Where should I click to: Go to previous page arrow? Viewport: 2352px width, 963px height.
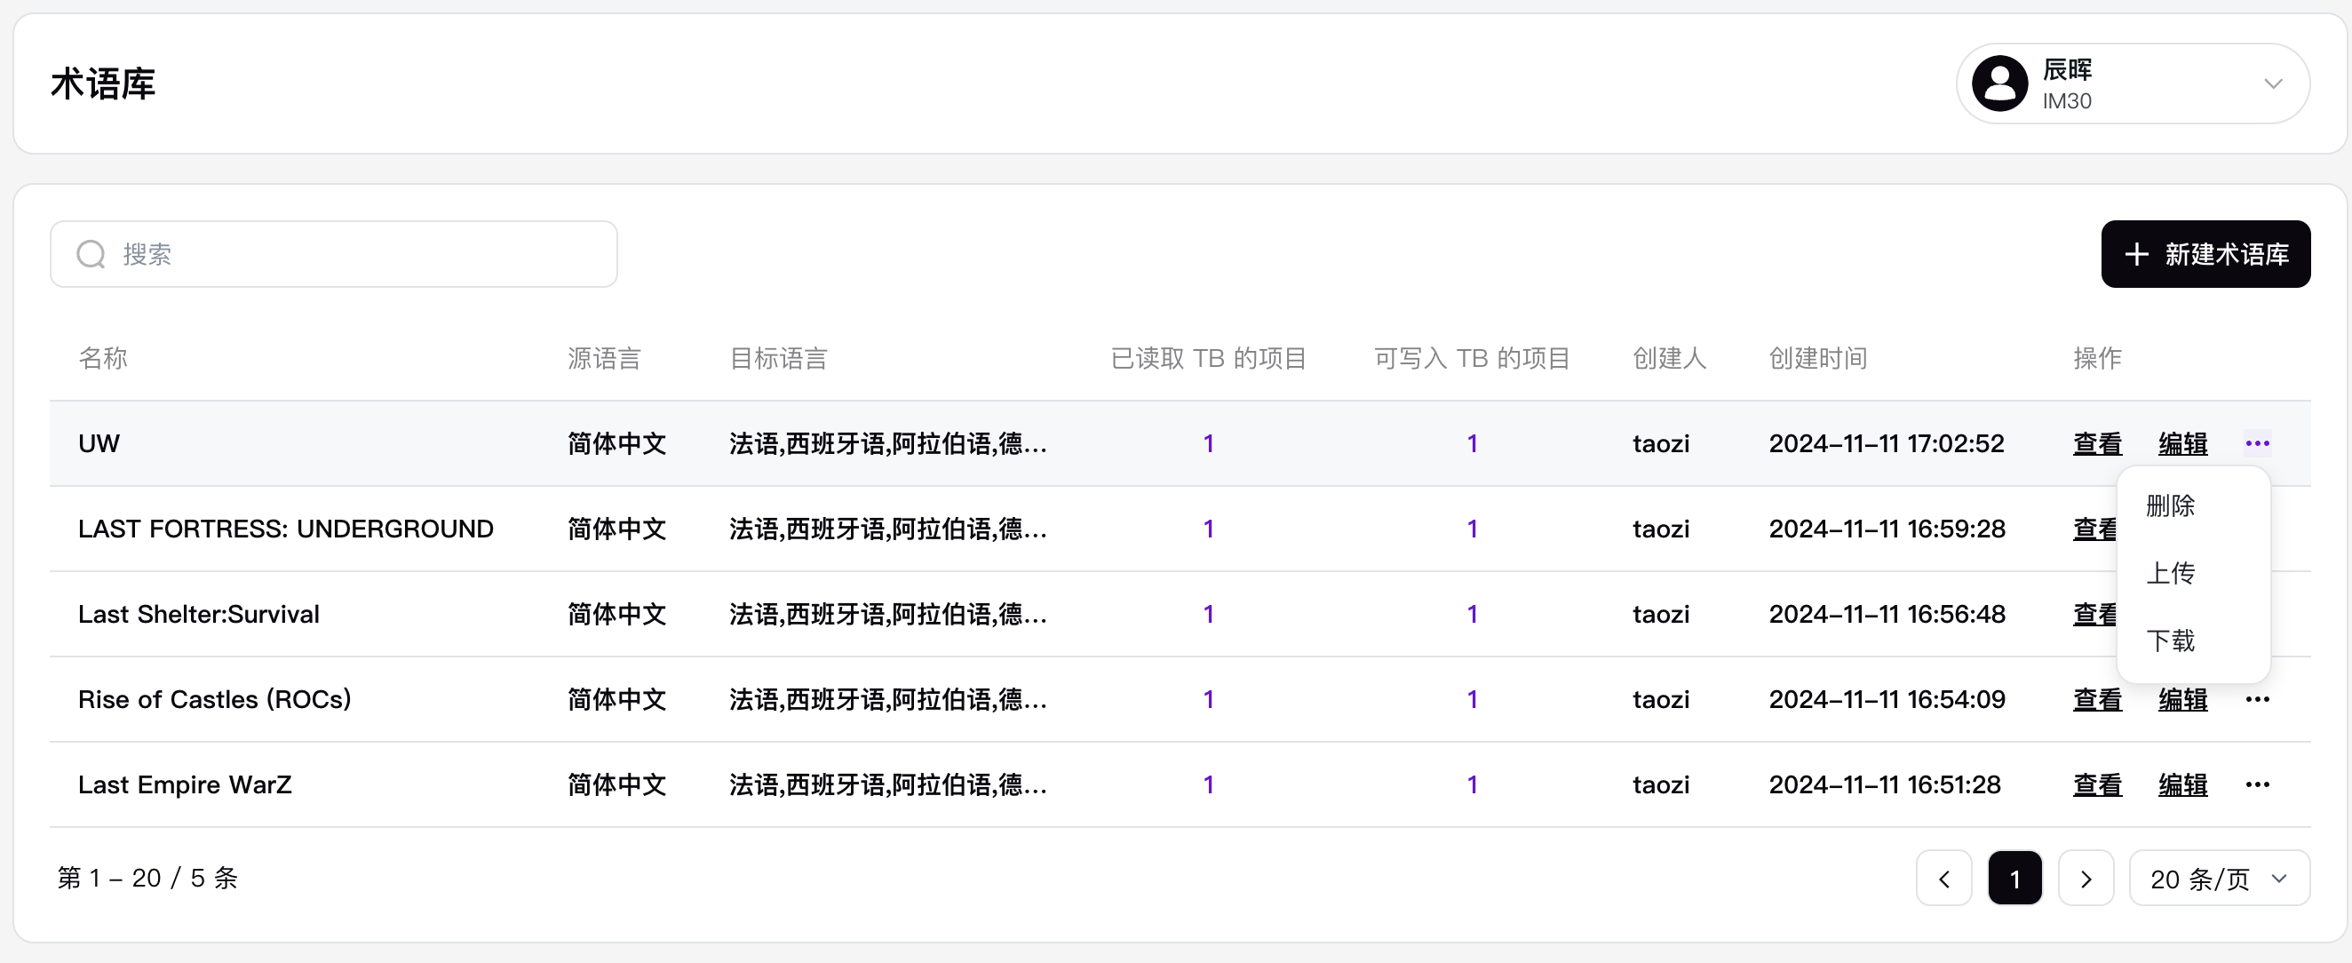pos(1944,878)
